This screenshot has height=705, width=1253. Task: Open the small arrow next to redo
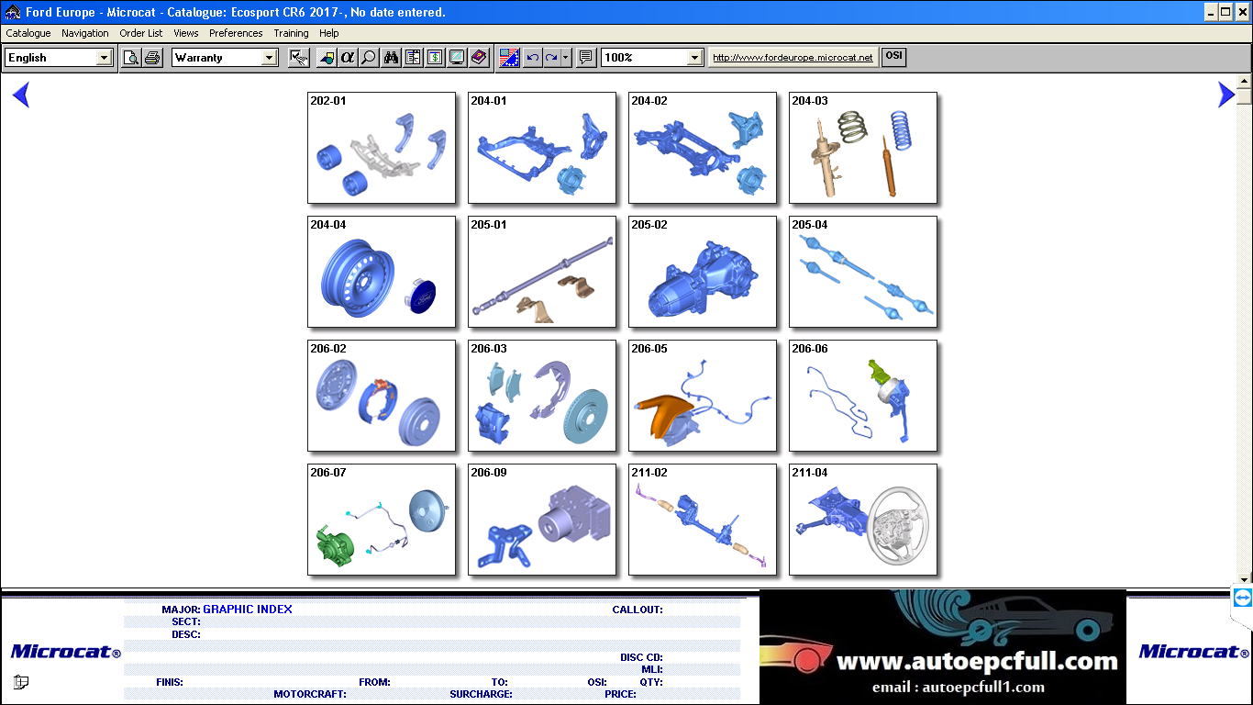point(566,58)
